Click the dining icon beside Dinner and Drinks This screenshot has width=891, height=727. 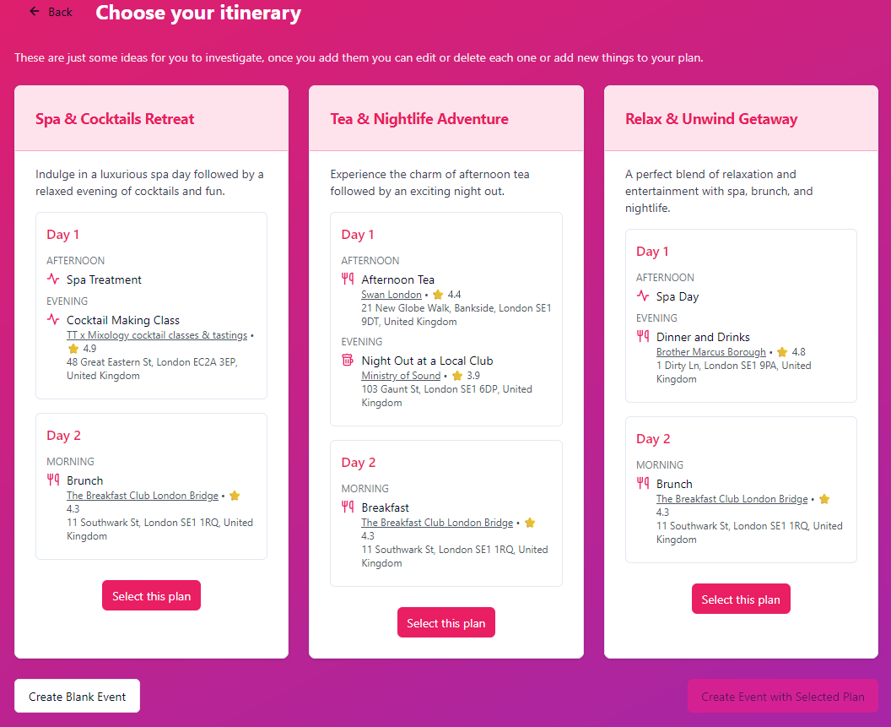click(x=643, y=336)
